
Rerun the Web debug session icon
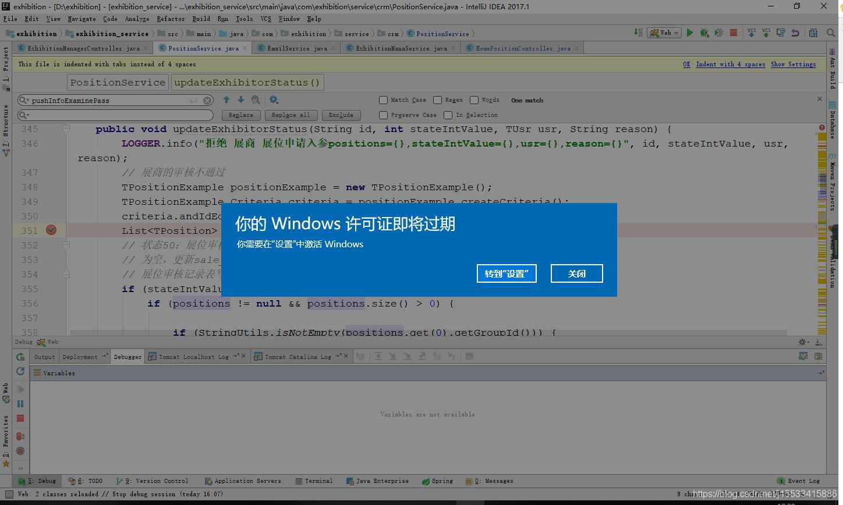[x=20, y=357]
